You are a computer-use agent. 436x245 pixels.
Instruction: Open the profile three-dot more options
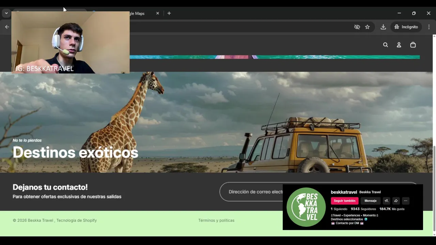coord(405,201)
